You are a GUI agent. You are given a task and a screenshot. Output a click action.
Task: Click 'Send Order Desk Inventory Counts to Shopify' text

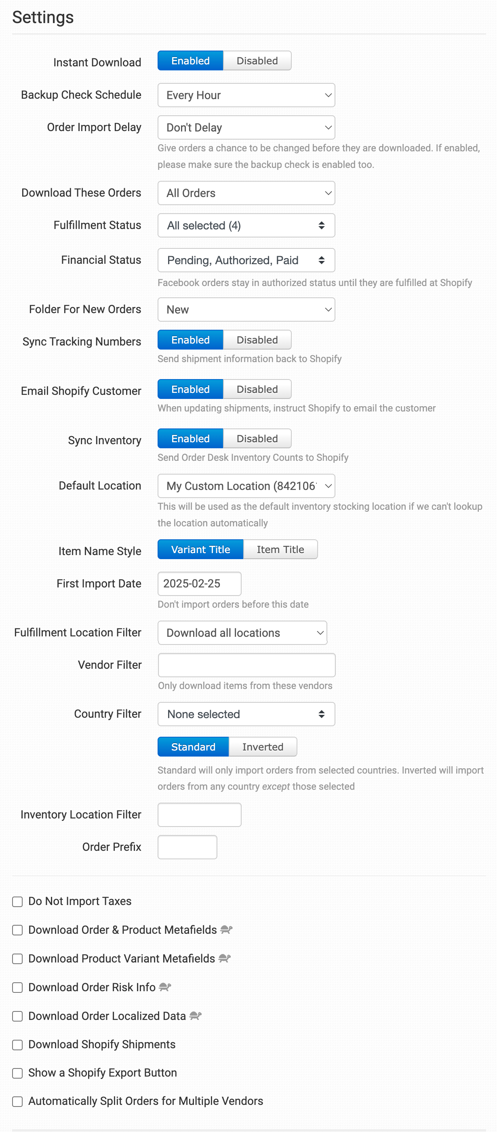coord(253,458)
